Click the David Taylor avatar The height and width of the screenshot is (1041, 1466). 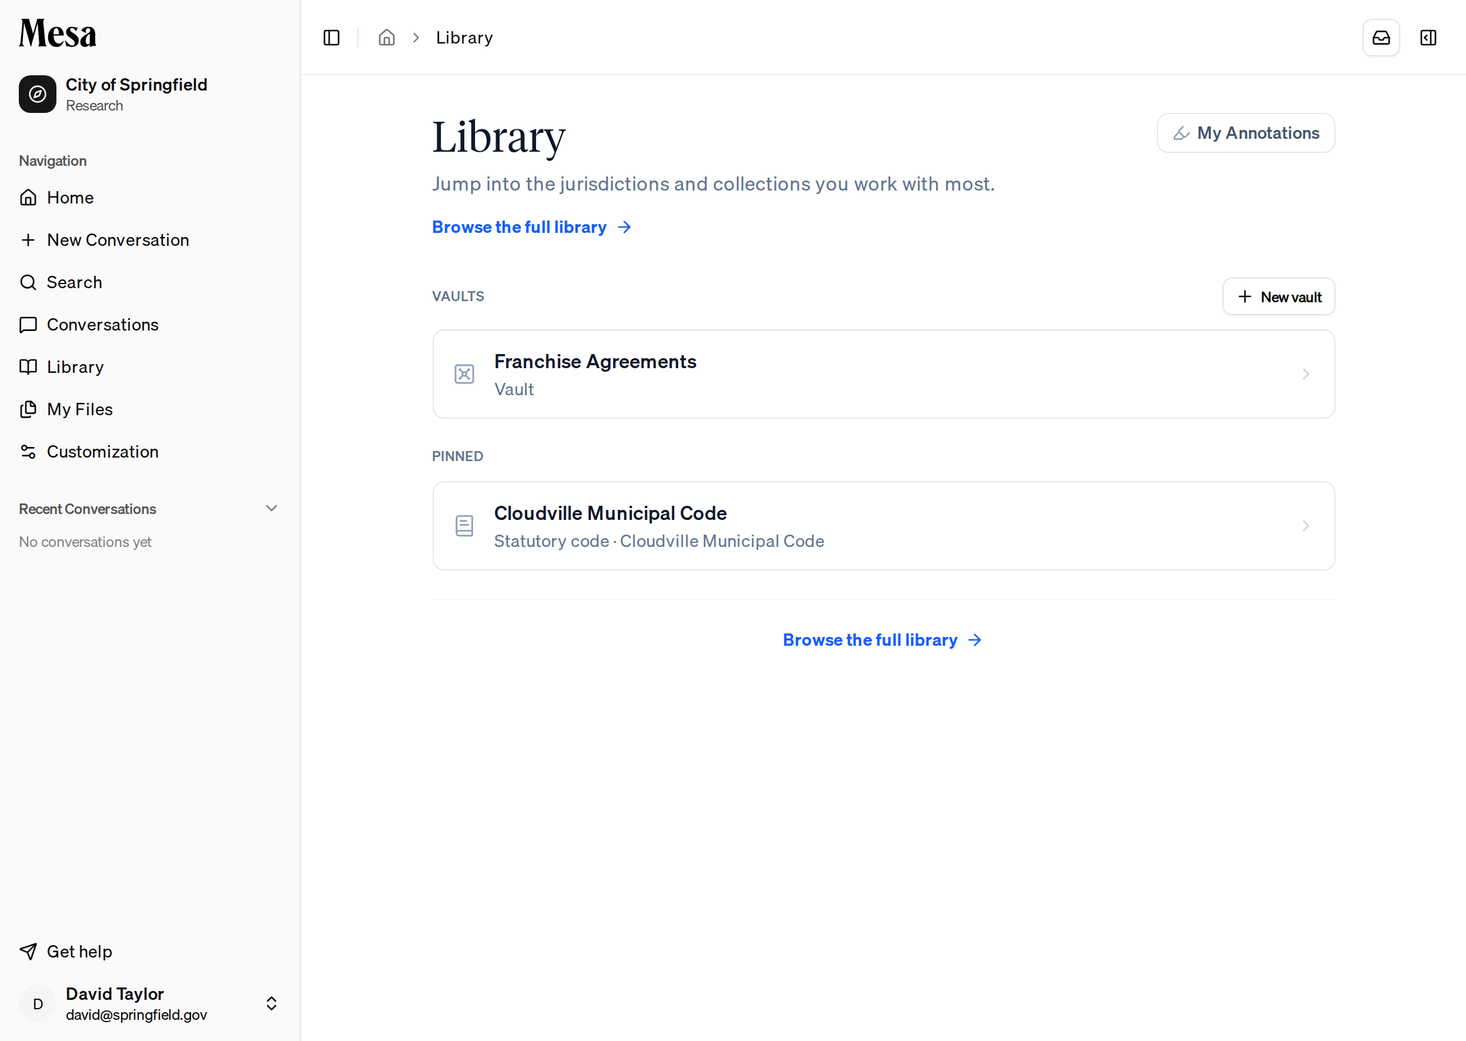38,1004
